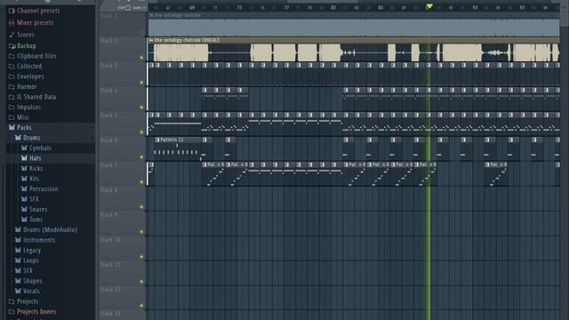Click bar 85 in the timeline ruler
Screen dimensions: 569x320
pyautogui.click(x=381, y=8)
